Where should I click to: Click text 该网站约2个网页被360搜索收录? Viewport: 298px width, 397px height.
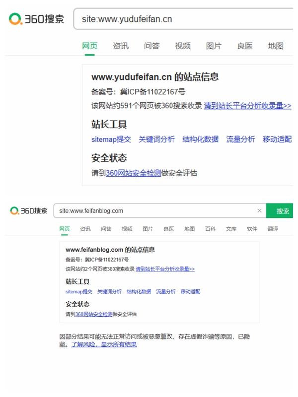click(100, 269)
